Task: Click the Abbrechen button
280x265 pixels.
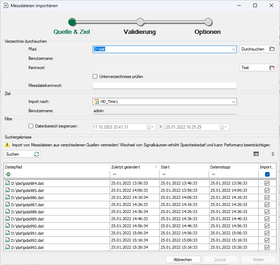Action: coord(183,260)
